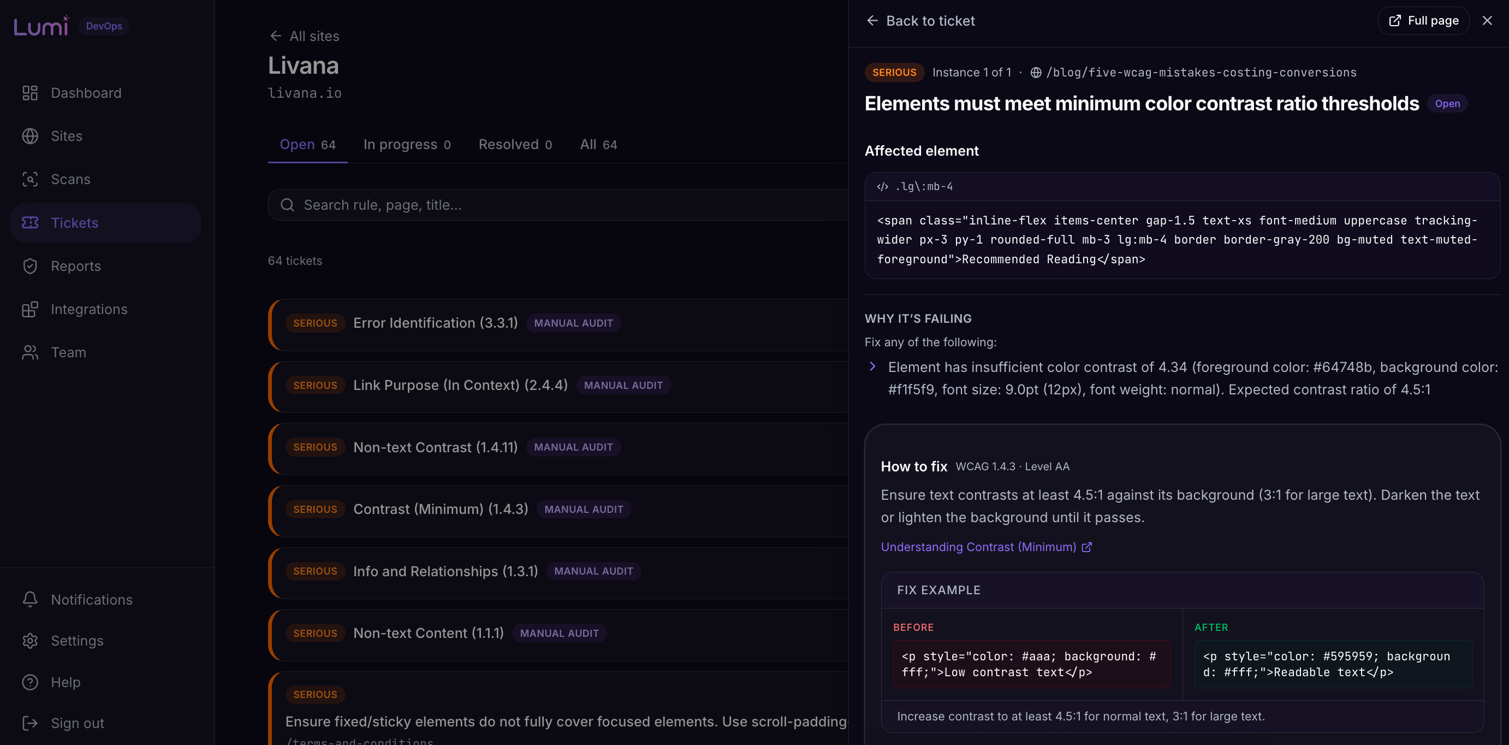Open Link Purpose (In Context) ticket
Screen dimensions: 1509x745
560,386
